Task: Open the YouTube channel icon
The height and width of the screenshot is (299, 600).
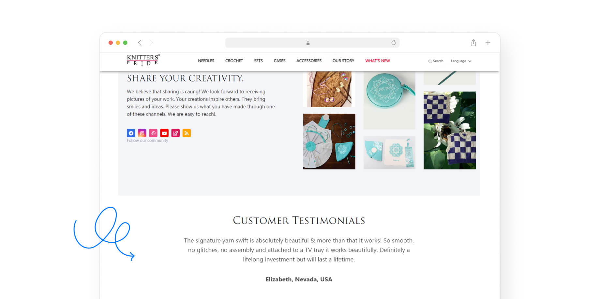Action: tap(164, 133)
